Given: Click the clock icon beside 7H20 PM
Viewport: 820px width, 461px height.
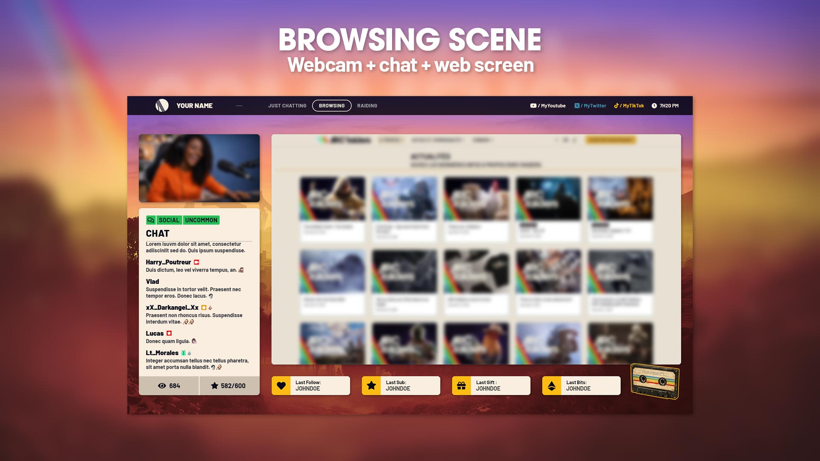Looking at the screenshot, I should 654,106.
